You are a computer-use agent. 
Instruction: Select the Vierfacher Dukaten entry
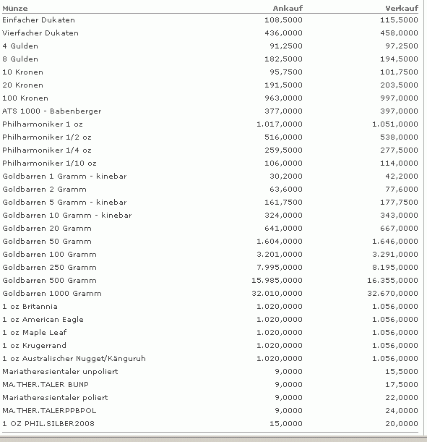[x=40, y=33]
